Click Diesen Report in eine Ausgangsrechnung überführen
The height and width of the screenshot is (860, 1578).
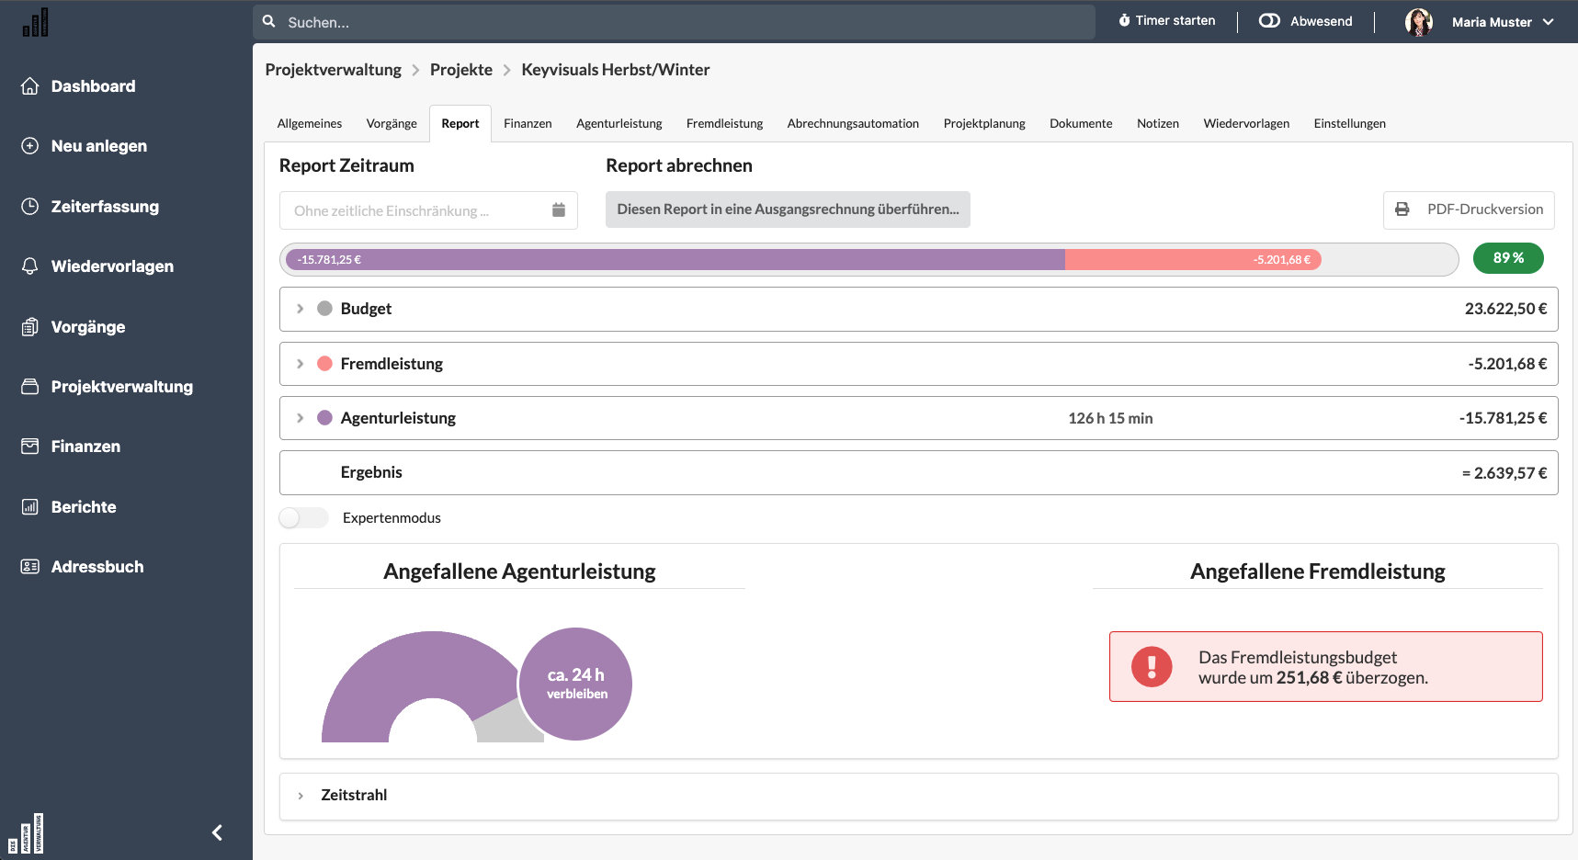click(788, 209)
